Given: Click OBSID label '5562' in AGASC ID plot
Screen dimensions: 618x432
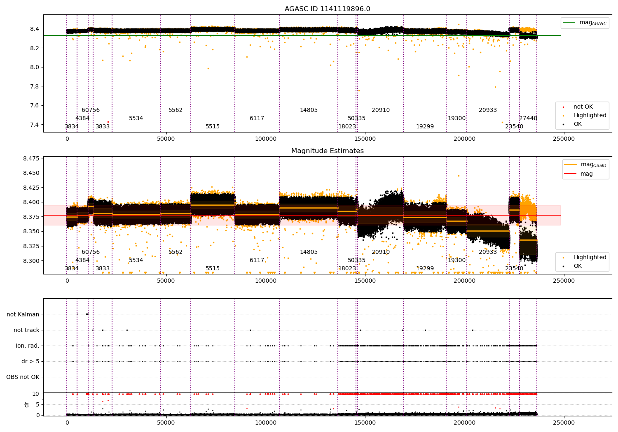Looking at the screenshot, I should (176, 110).
